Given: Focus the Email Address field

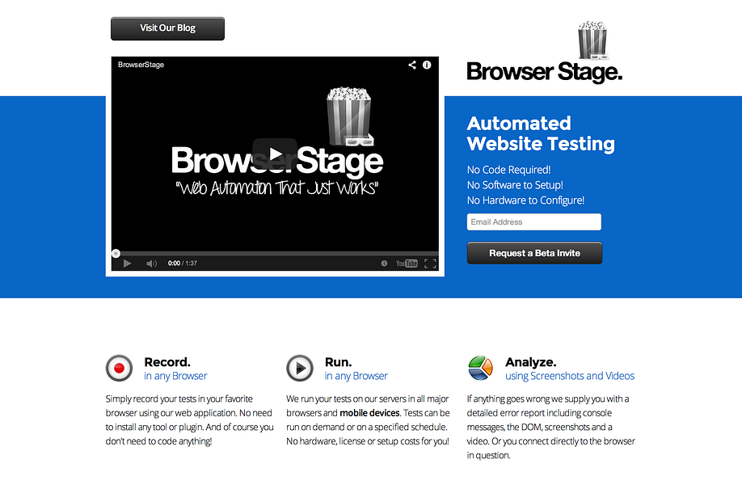Looking at the screenshot, I should (x=533, y=222).
